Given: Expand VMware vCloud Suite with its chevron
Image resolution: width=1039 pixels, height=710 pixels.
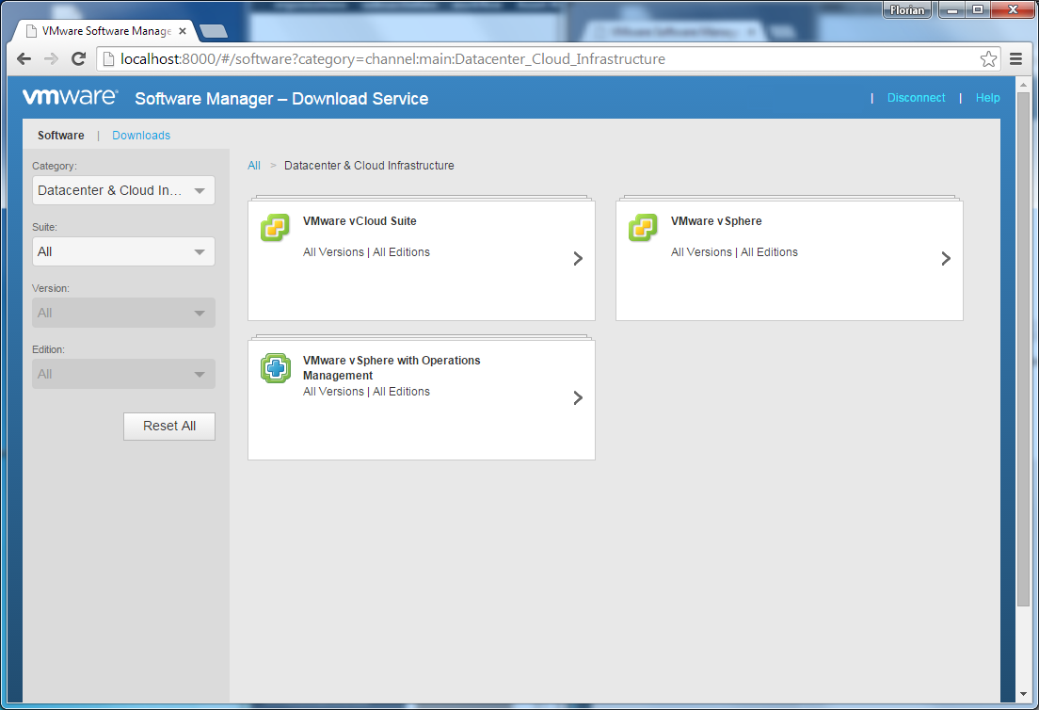Looking at the screenshot, I should coord(578,259).
